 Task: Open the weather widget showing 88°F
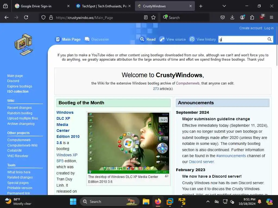tap(18, 201)
